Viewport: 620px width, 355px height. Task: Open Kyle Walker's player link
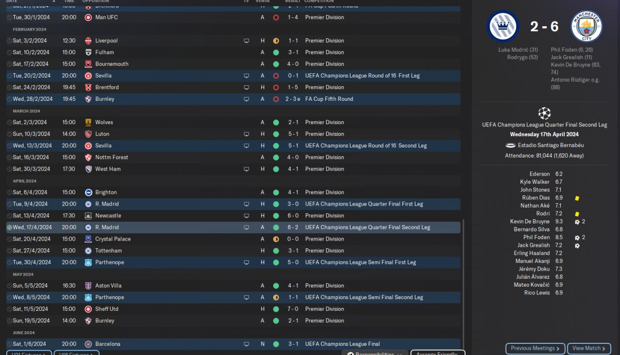[535, 182]
